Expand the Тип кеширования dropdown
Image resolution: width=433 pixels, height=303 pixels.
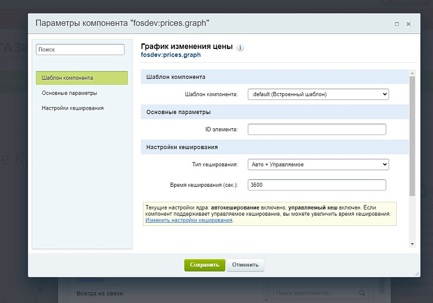[318, 164]
